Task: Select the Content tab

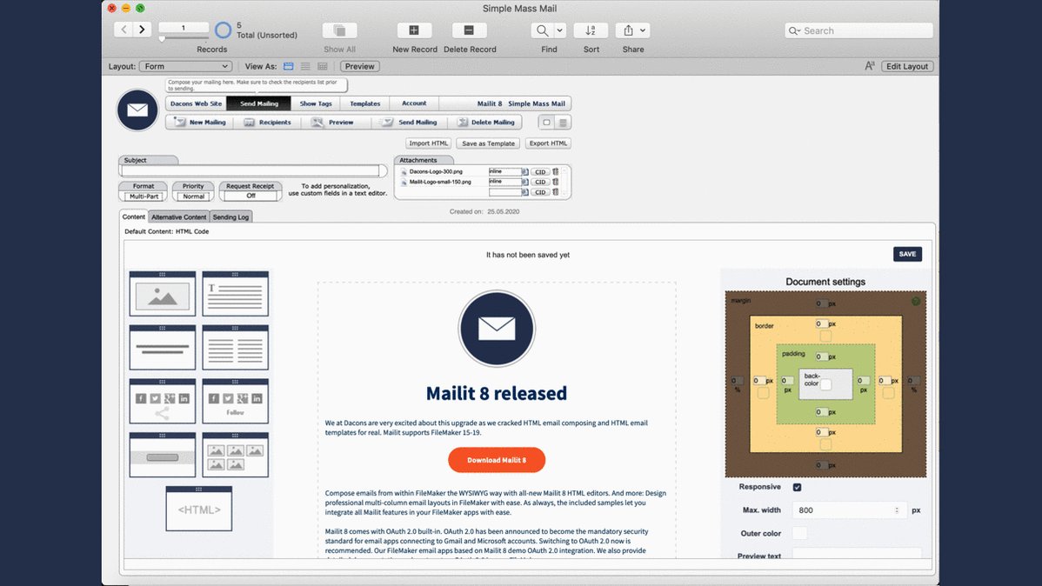Action: coord(134,216)
